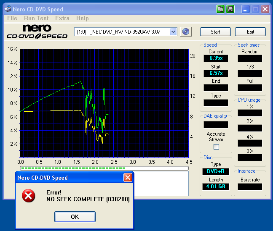Click the green test progress bar

104,168
